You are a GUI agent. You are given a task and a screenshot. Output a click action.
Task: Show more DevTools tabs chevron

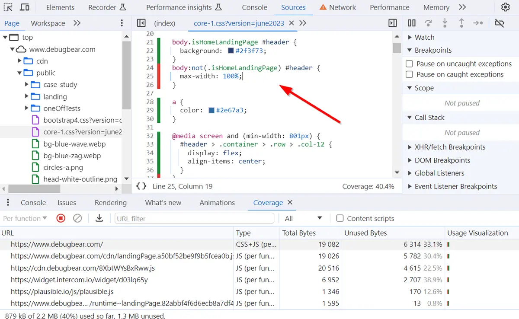tap(462, 7)
